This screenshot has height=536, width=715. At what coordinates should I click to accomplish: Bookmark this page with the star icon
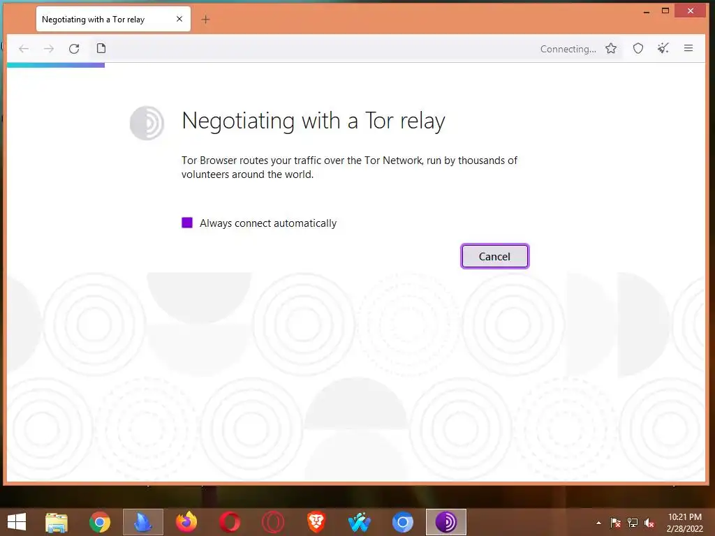(x=611, y=48)
